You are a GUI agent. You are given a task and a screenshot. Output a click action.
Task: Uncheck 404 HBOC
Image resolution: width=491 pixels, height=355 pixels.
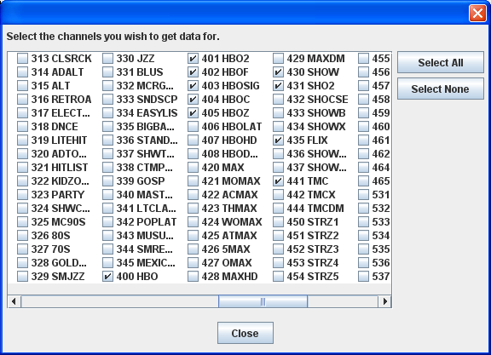pos(193,100)
